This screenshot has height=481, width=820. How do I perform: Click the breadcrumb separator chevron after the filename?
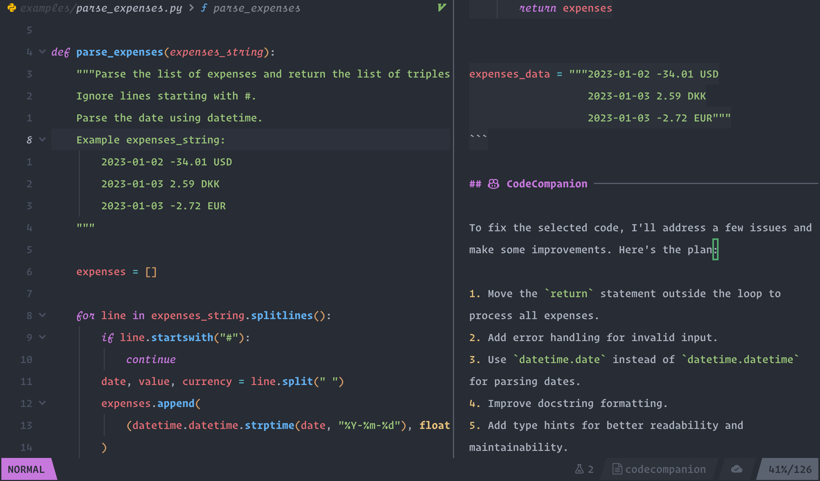(191, 8)
